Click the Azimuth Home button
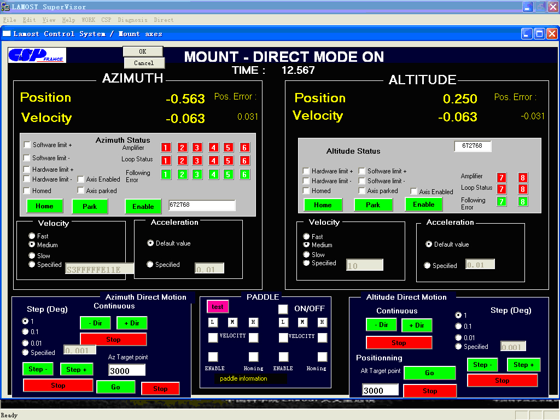This screenshot has height=420, width=560. (x=45, y=206)
